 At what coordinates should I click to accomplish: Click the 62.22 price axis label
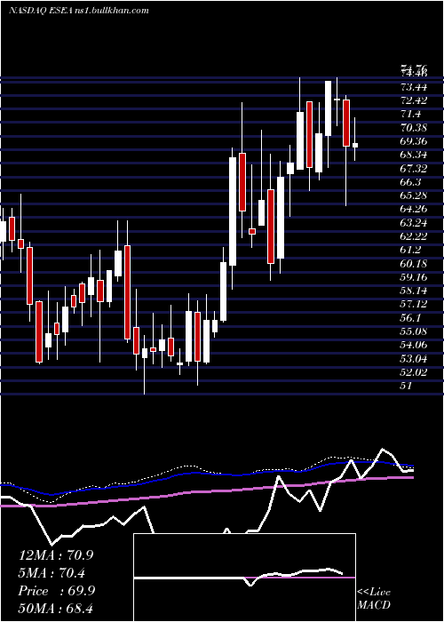click(x=414, y=236)
